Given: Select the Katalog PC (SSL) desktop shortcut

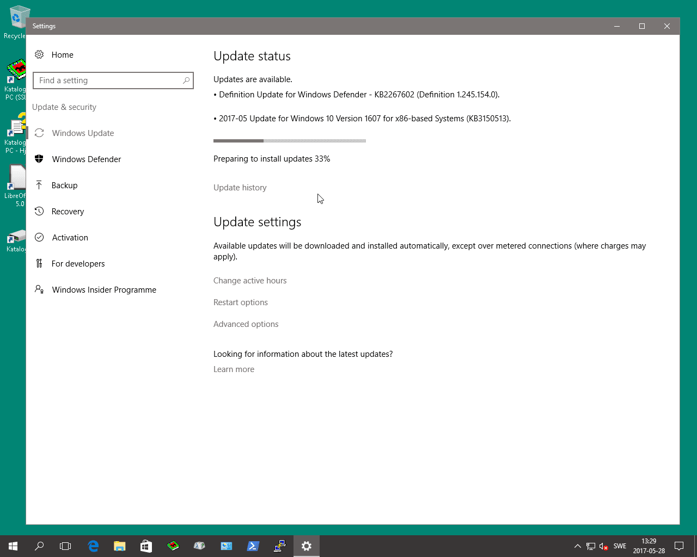Looking at the screenshot, I should 16,80.
